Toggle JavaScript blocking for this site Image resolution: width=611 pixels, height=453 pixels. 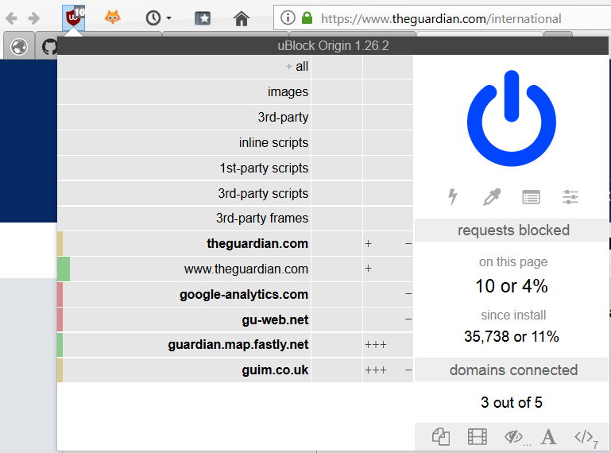point(584,436)
